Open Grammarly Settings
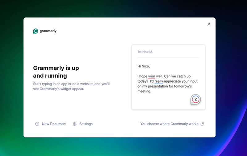This screenshot has width=247, height=156. point(83,124)
